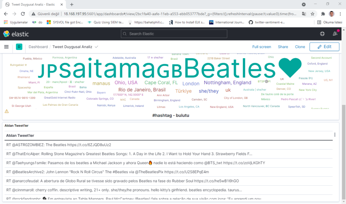Go to the Dashboard breadcrumb

point(38,47)
